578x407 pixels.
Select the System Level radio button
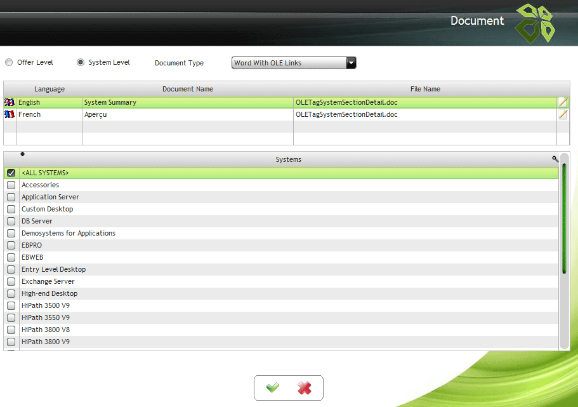(81, 63)
